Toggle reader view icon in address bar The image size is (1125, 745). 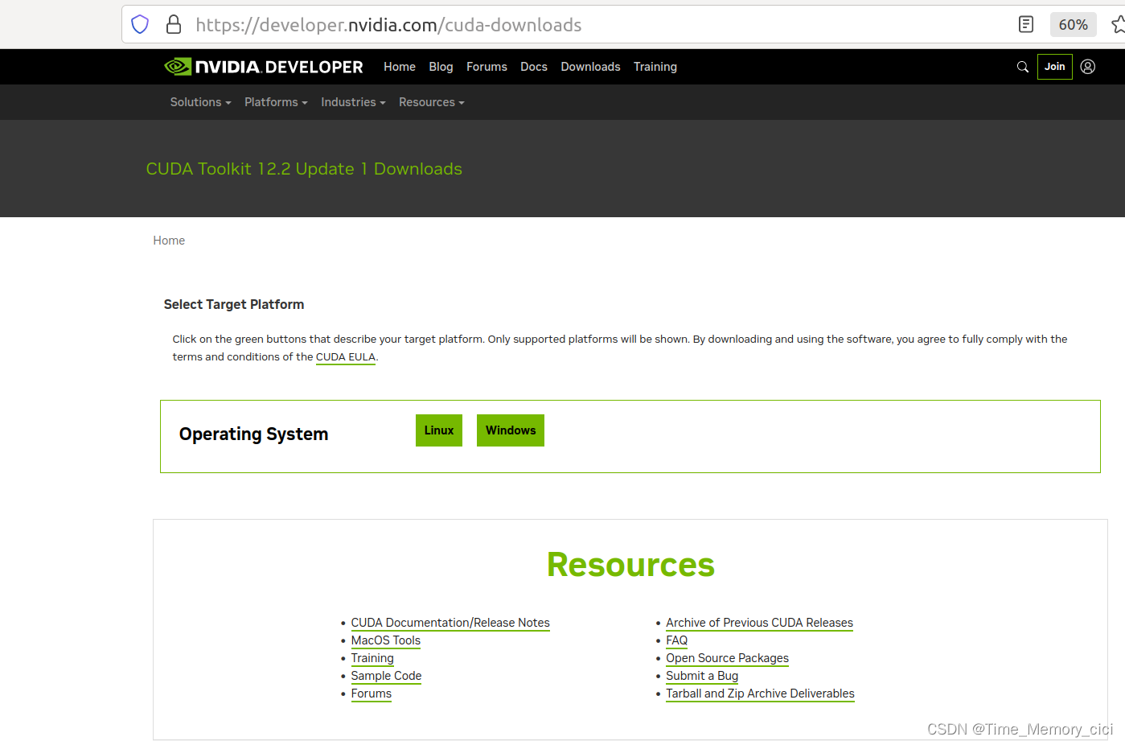pyautogui.click(x=1026, y=24)
